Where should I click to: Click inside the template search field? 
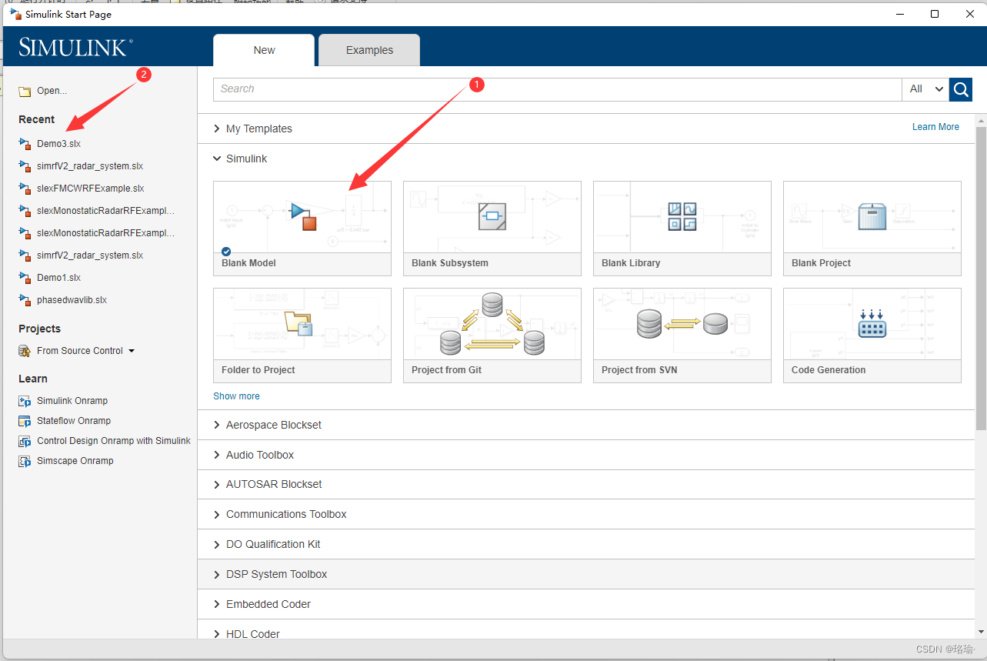tap(539, 88)
